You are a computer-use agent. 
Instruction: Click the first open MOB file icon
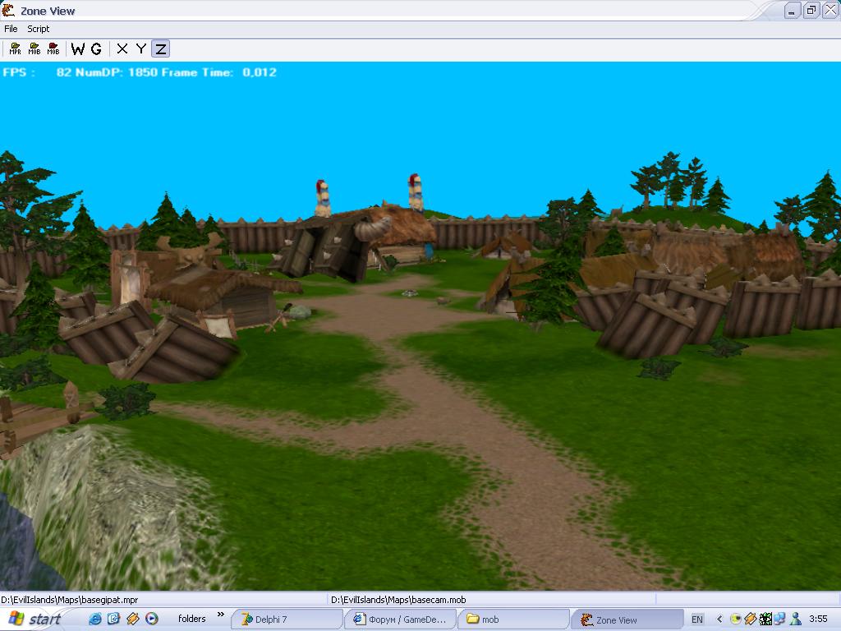(34, 49)
